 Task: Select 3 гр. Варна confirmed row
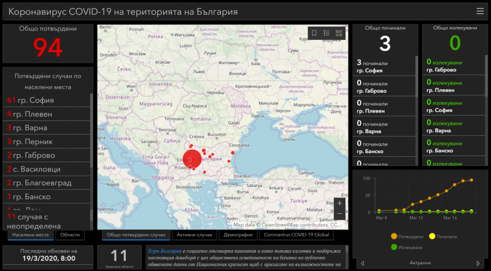tap(47, 128)
